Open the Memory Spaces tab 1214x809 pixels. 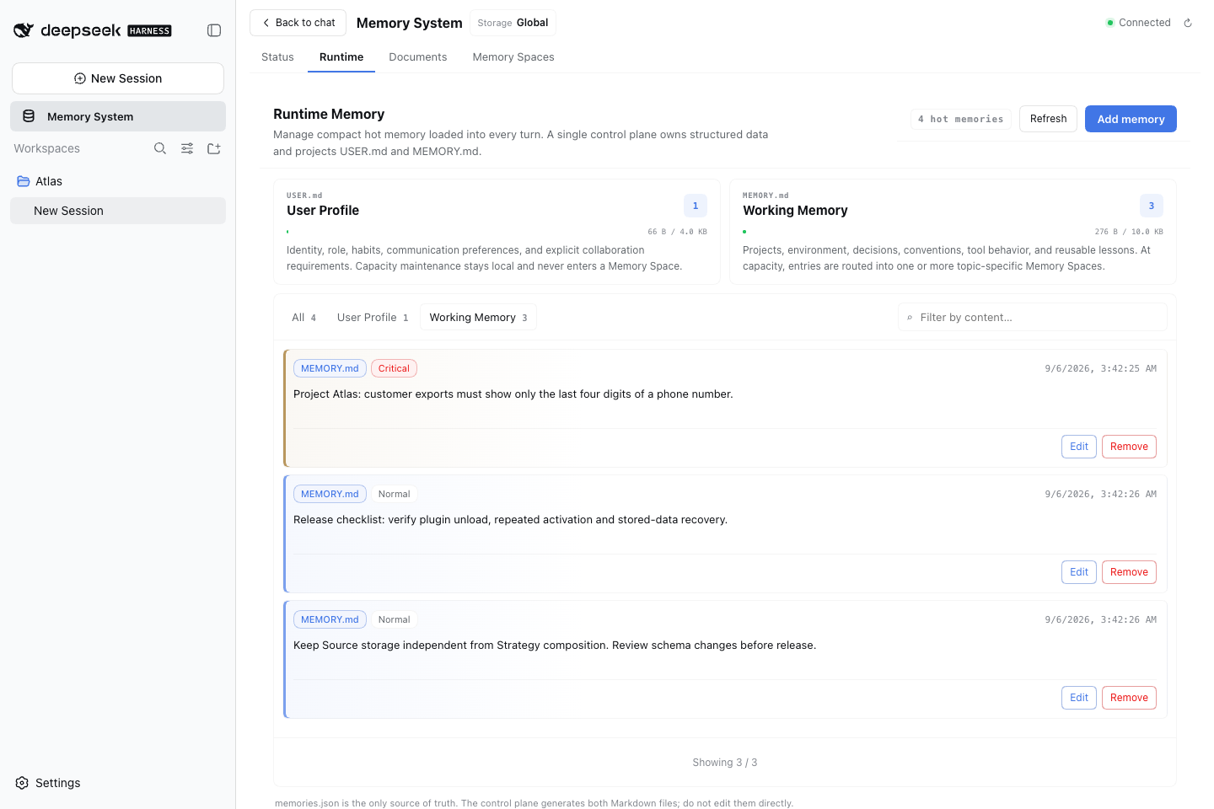[x=513, y=57]
